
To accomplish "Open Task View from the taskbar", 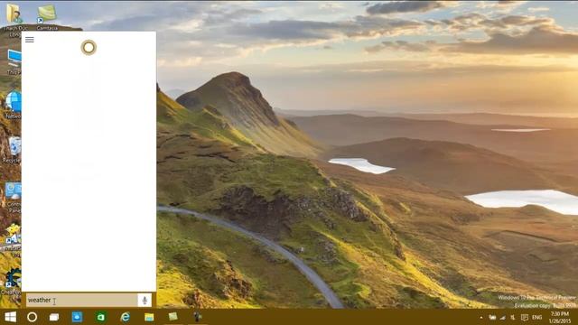I will click(54, 317).
